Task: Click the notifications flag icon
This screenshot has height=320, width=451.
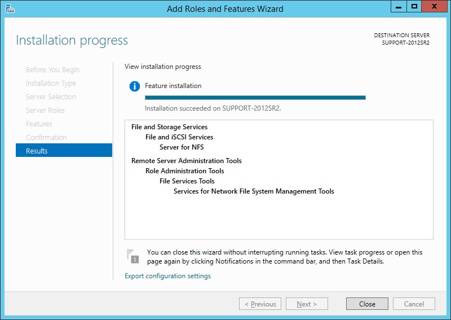Action: [132, 256]
